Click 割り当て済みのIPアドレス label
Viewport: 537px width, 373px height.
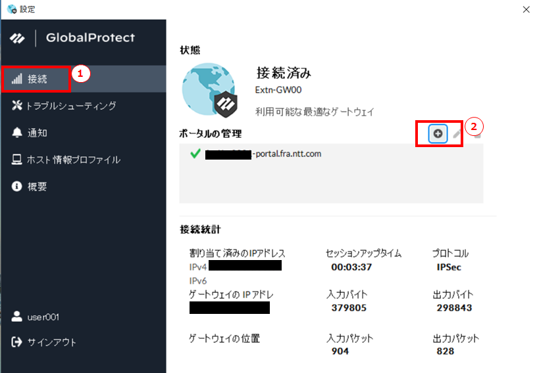coord(238,253)
